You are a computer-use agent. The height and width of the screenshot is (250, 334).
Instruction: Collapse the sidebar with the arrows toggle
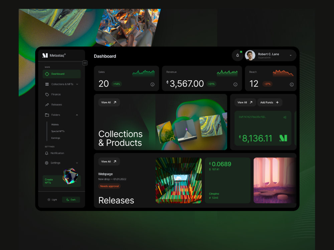pyautogui.click(x=85, y=63)
